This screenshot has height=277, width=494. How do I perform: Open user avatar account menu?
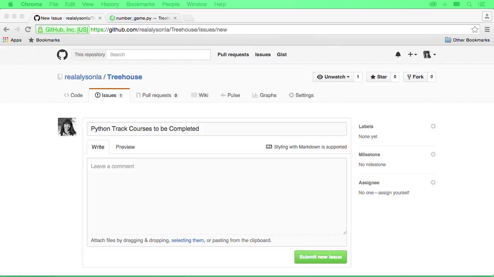pos(430,55)
